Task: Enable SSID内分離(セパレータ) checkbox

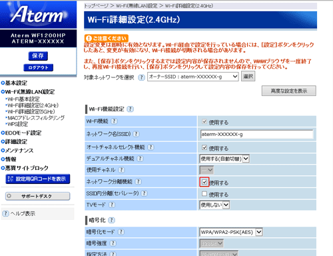Action: click(x=204, y=194)
